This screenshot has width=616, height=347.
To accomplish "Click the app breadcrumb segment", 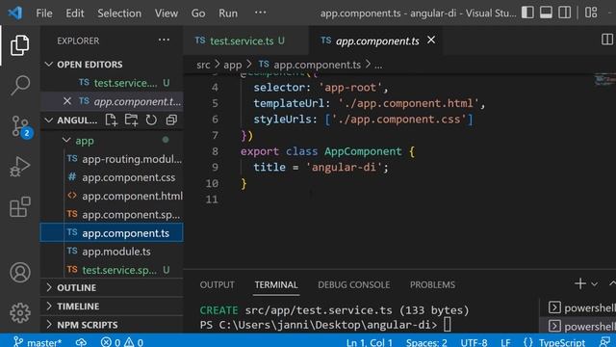I will (x=233, y=65).
